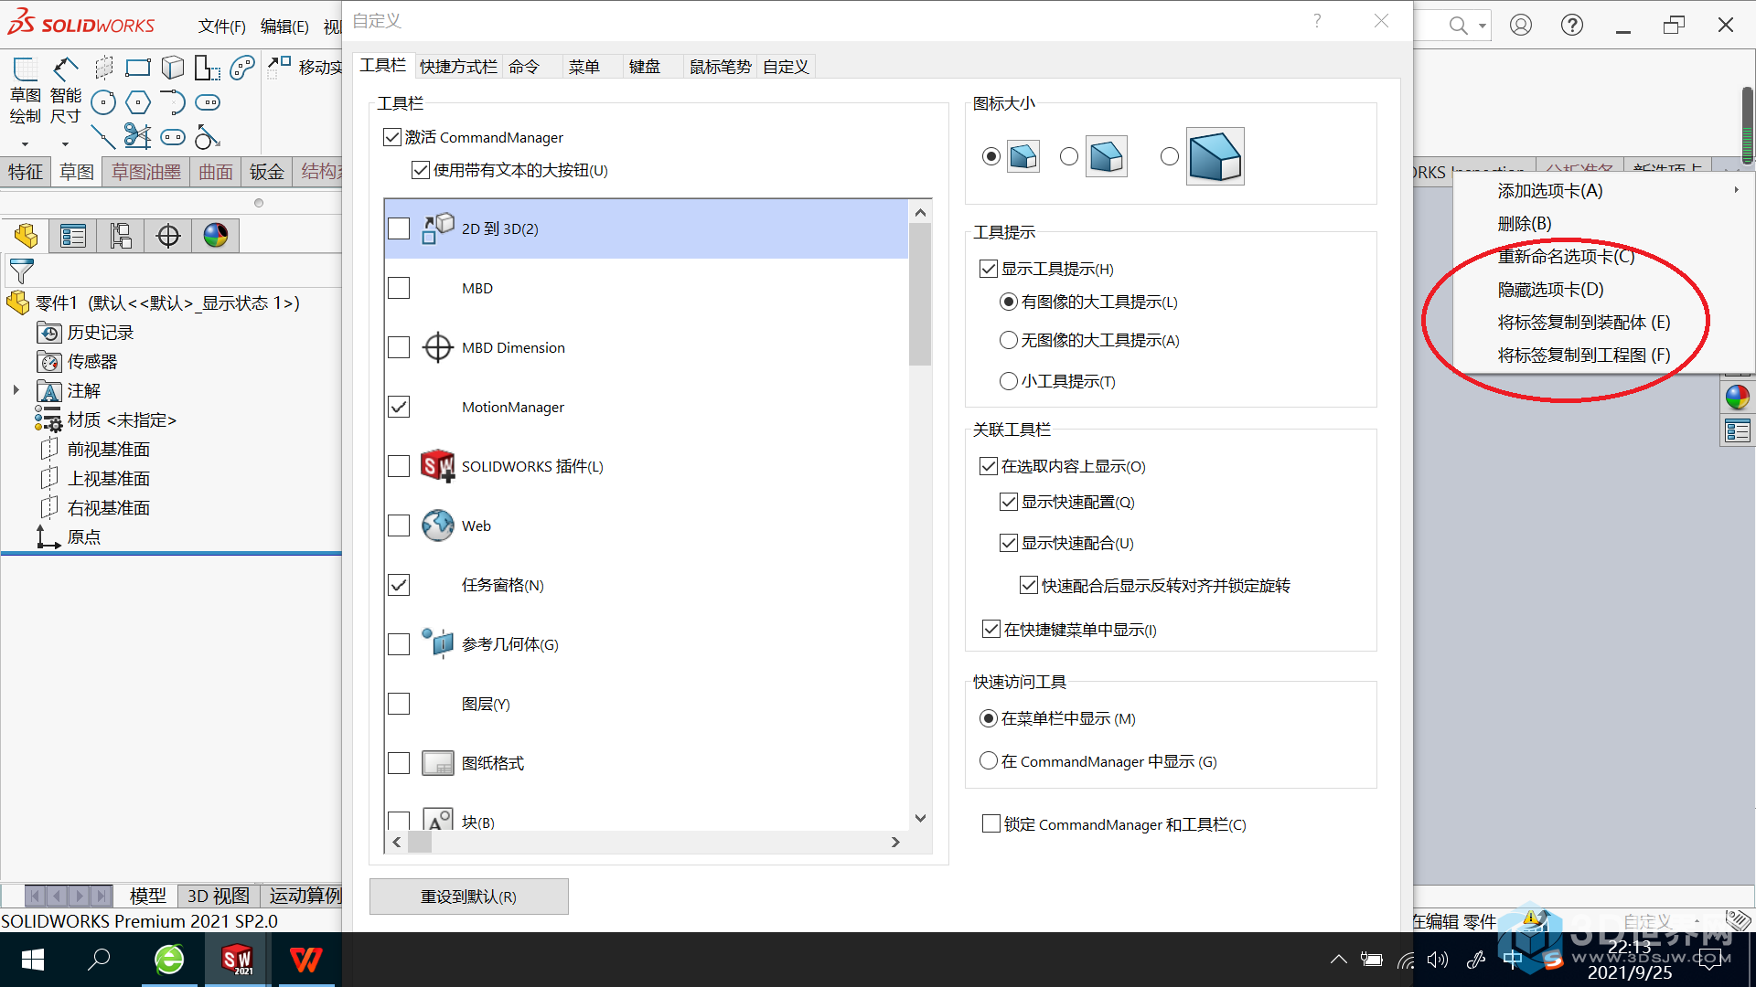This screenshot has width=1756, height=987.
Task: Click the Web toolbar globe icon
Action: (x=438, y=525)
